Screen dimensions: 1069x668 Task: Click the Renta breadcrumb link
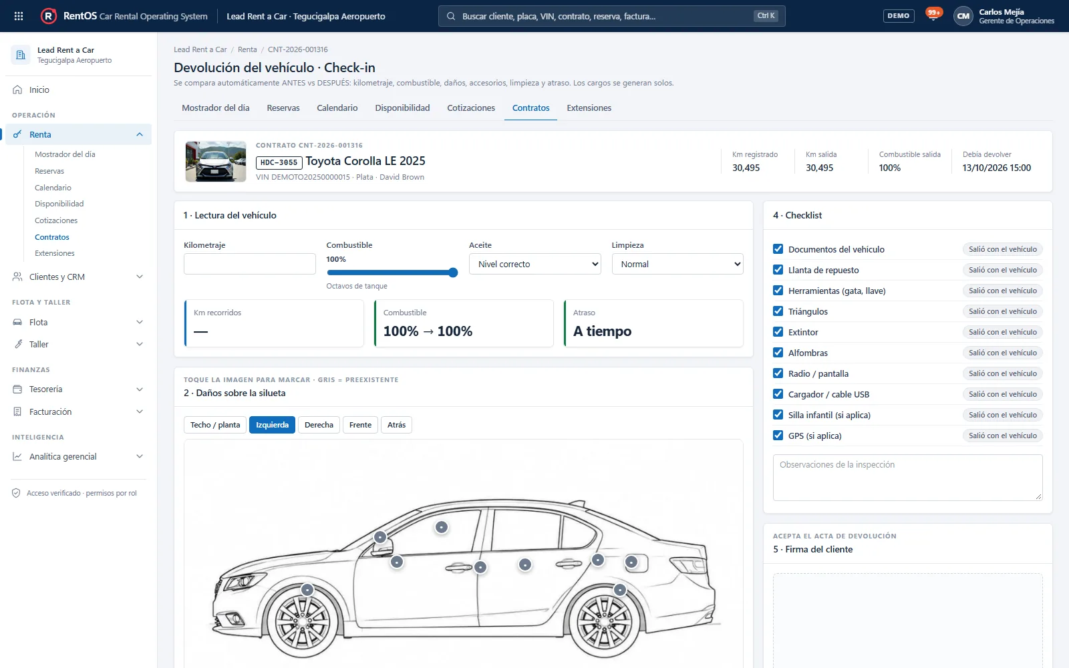247,49
